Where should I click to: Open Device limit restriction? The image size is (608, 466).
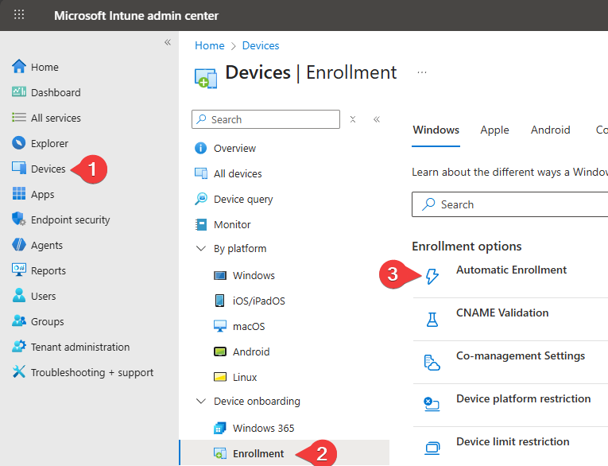point(513,441)
